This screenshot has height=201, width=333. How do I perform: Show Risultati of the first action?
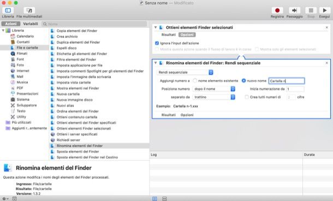(x=169, y=34)
